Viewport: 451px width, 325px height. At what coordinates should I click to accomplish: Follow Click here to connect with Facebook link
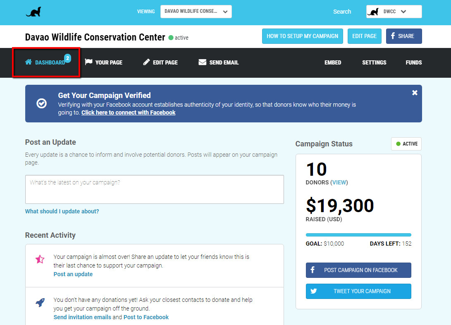[x=128, y=112]
